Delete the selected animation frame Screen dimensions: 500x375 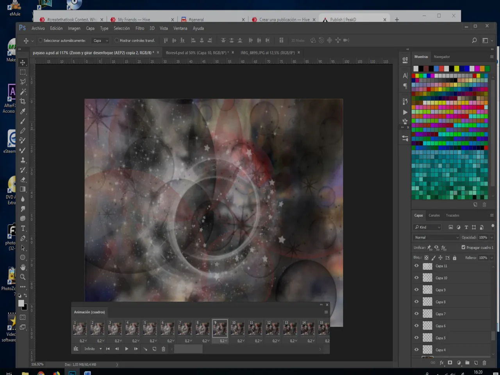[163, 349]
